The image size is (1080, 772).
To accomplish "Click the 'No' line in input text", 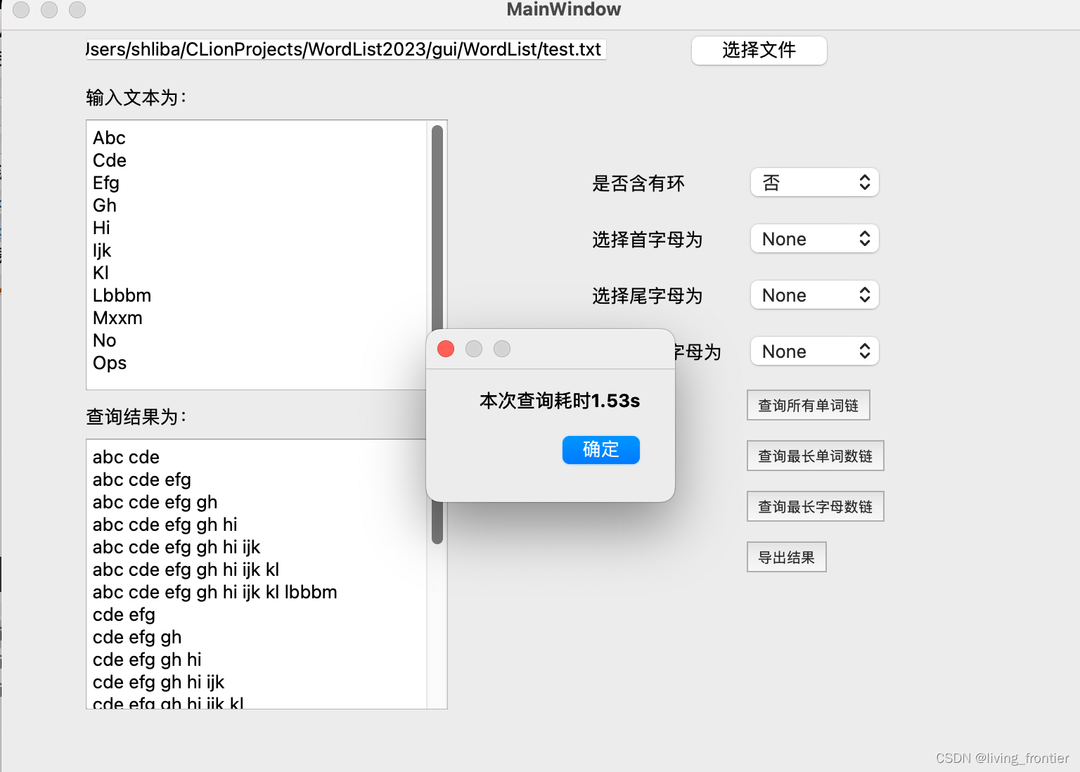I will 104,340.
